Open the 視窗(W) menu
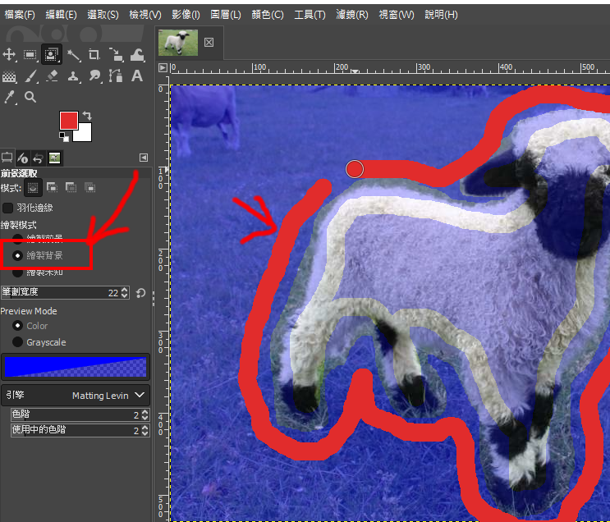The image size is (610, 522). pos(397,15)
